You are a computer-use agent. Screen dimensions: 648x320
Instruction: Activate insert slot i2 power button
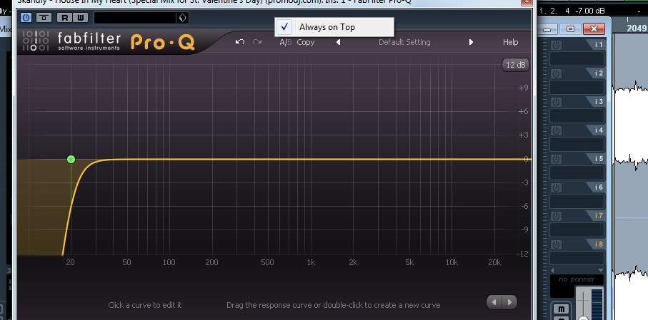[x=557, y=74]
